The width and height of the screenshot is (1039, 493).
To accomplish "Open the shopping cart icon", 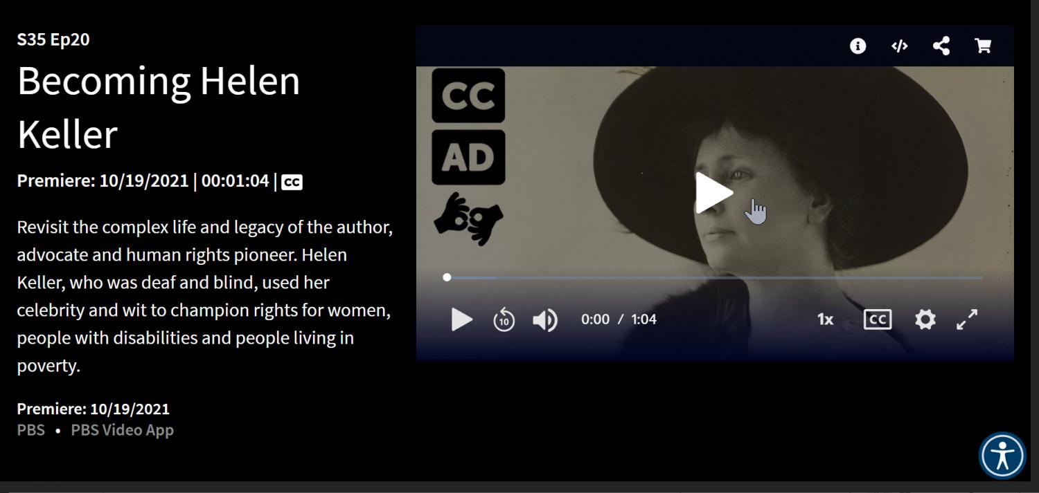I will [x=982, y=46].
